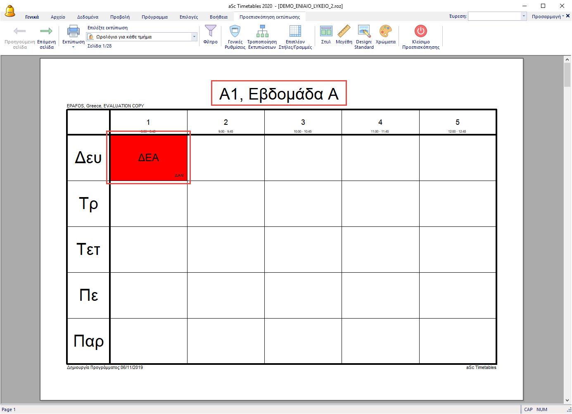Open the Filter funnel tool
This screenshot has height=414, width=572.
(210, 31)
